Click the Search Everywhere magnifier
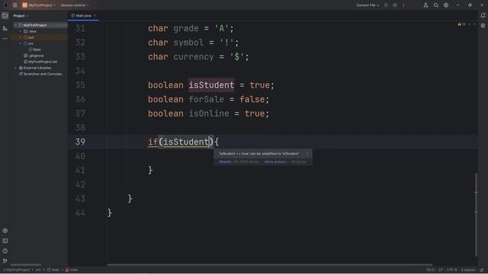The height and width of the screenshot is (274, 488). 435,5
